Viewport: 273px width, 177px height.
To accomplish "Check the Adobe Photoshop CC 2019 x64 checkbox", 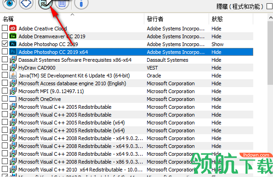I will coord(5,52).
